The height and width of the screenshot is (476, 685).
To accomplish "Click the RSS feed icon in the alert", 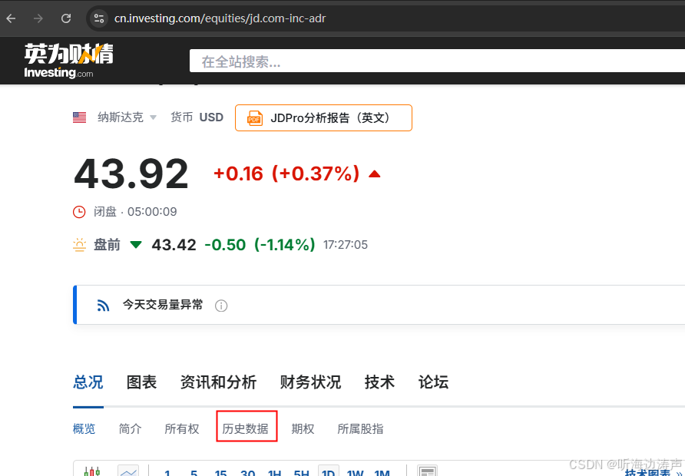I will pyautogui.click(x=103, y=306).
